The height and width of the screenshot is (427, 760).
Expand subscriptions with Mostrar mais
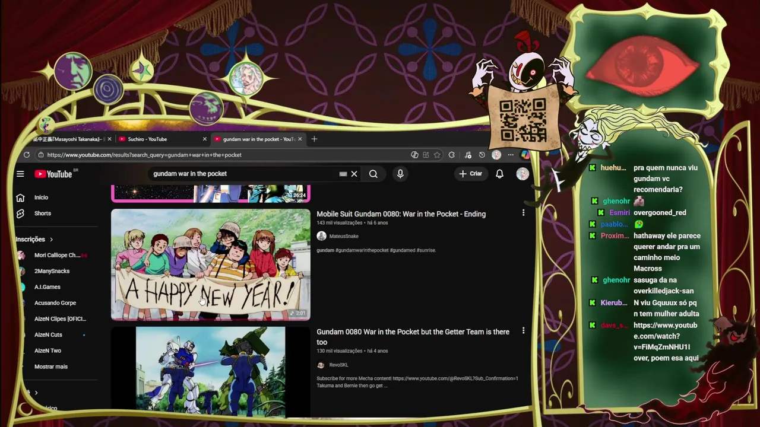(x=51, y=367)
